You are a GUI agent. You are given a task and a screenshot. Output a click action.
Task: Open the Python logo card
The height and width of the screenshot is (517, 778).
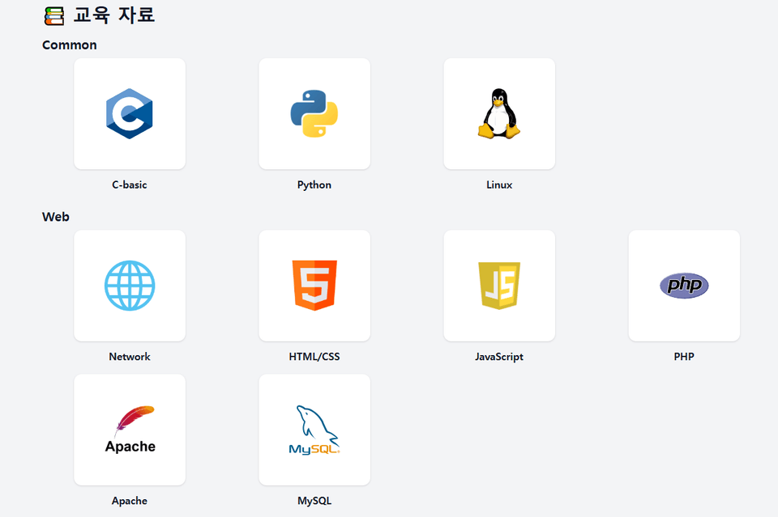pos(314,114)
